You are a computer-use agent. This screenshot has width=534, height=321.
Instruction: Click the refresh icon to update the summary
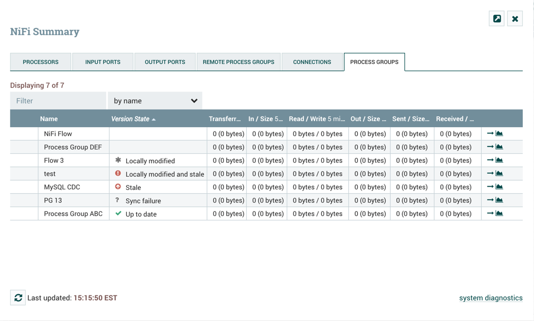point(17,297)
